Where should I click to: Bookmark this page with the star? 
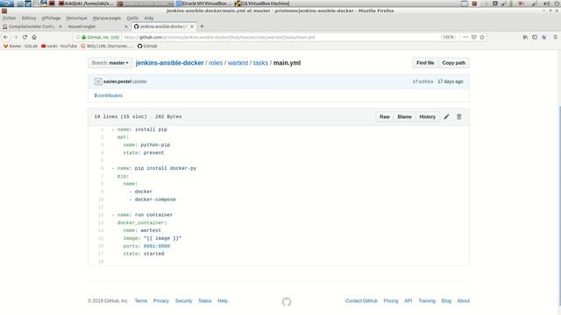[x=482, y=37]
